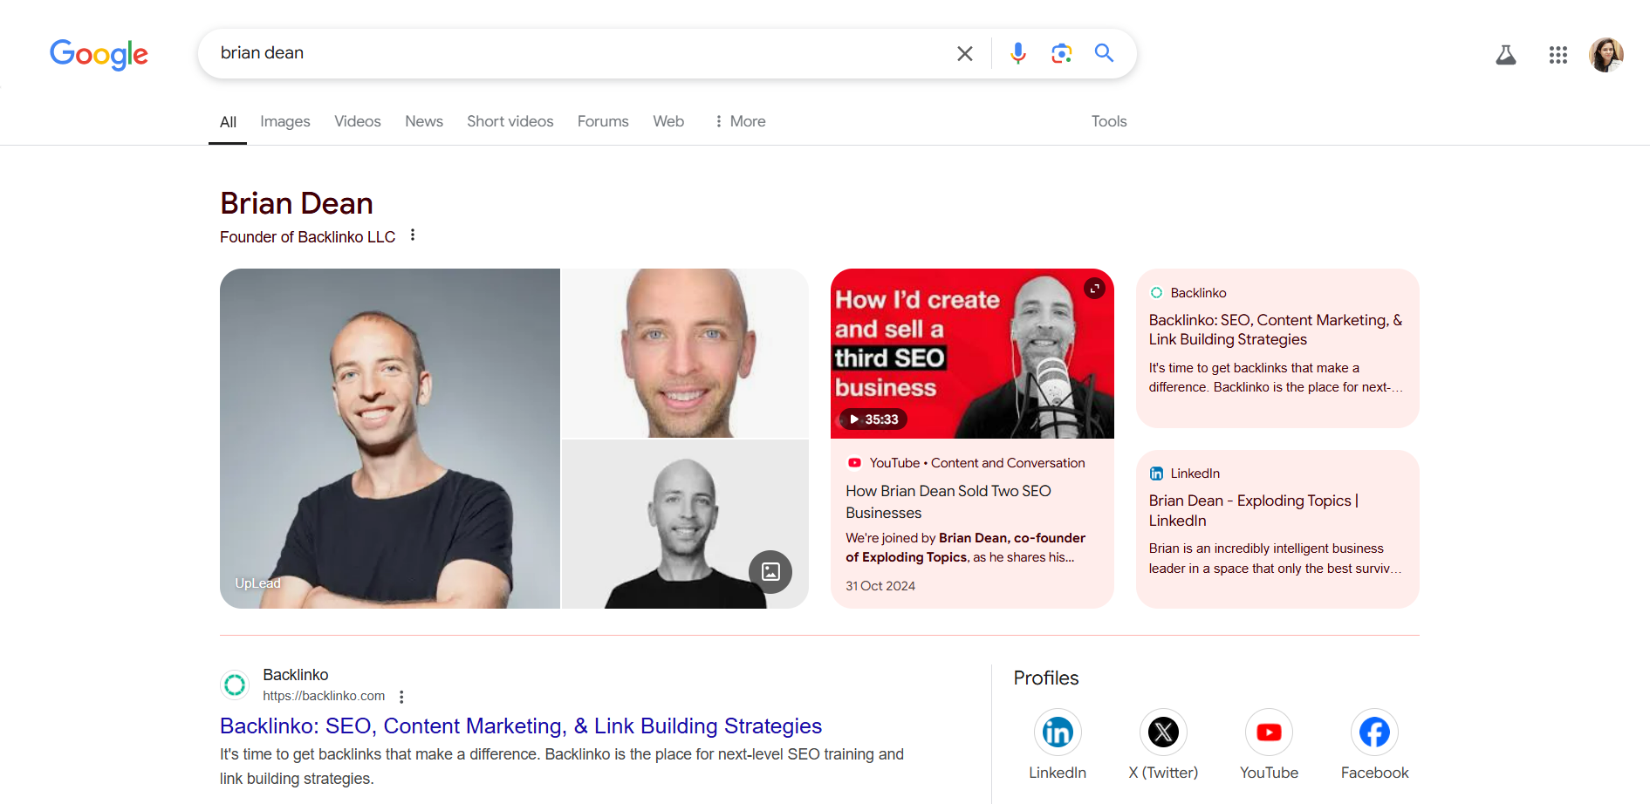1650x804 pixels.
Task: Play the 'How Brian Dean Sold Two SEO Businesses' video
Action: 971,353
